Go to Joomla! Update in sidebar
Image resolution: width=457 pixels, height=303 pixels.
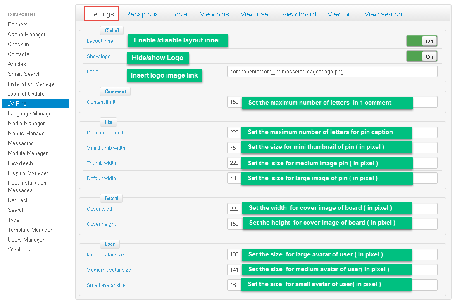[x=26, y=94]
